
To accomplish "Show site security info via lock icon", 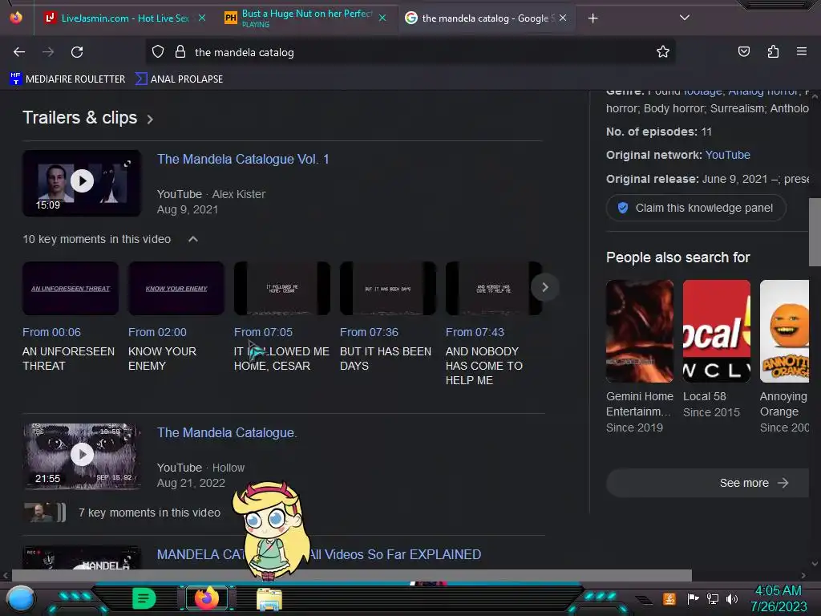I will [180, 52].
